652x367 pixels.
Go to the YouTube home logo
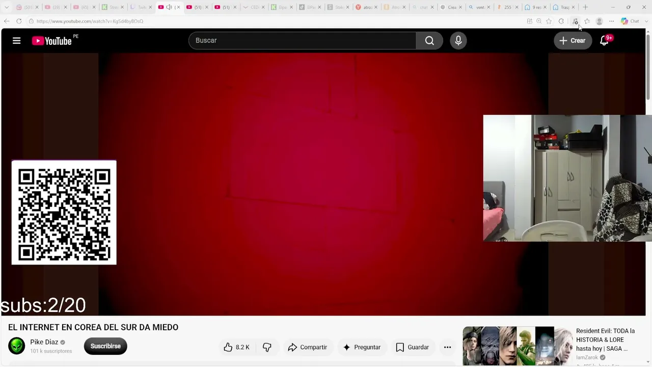click(x=52, y=41)
